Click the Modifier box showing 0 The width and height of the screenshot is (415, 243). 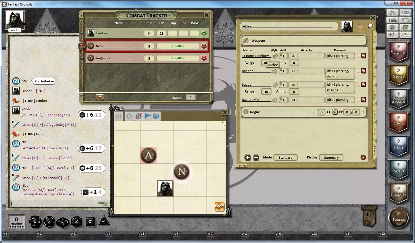[16, 221]
